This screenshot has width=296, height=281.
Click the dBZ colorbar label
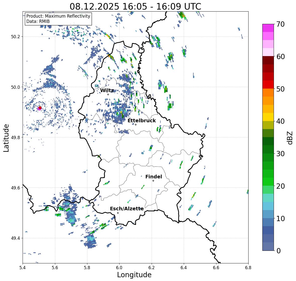[290, 138]
